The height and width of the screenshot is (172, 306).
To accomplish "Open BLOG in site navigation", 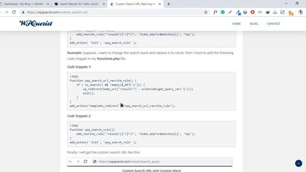I will [x=254, y=23].
